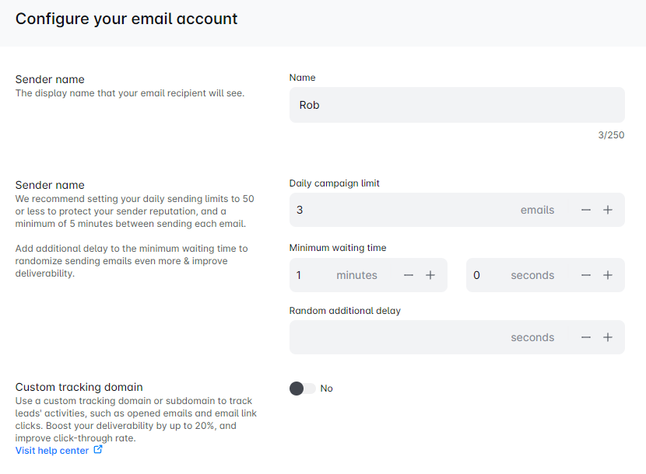Click the external link icon after help center
The image size is (646, 474).
(x=98, y=450)
